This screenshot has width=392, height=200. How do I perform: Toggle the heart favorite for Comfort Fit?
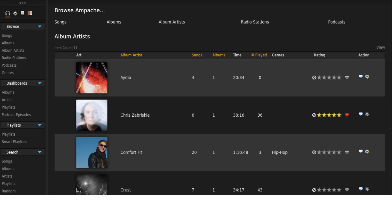coord(347,152)
